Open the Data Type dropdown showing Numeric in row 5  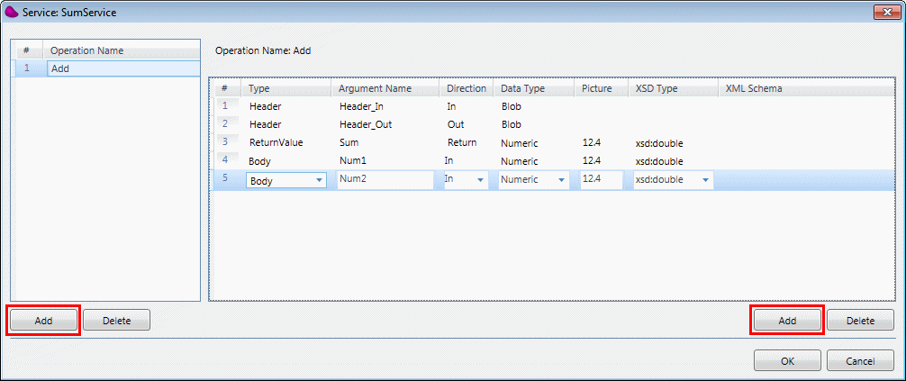[x=534, y=180]
